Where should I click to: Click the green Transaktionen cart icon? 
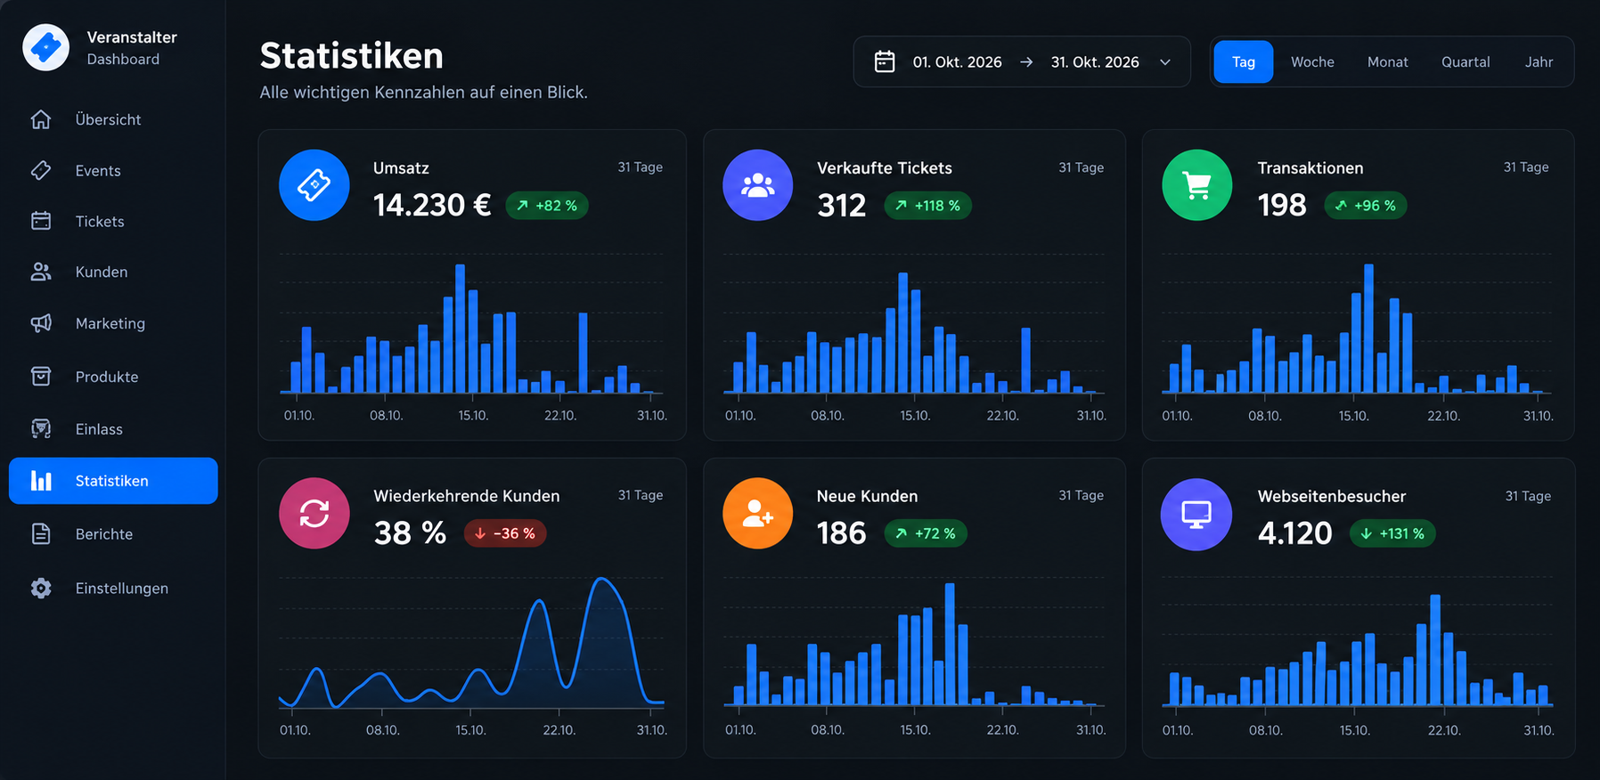1197,185
